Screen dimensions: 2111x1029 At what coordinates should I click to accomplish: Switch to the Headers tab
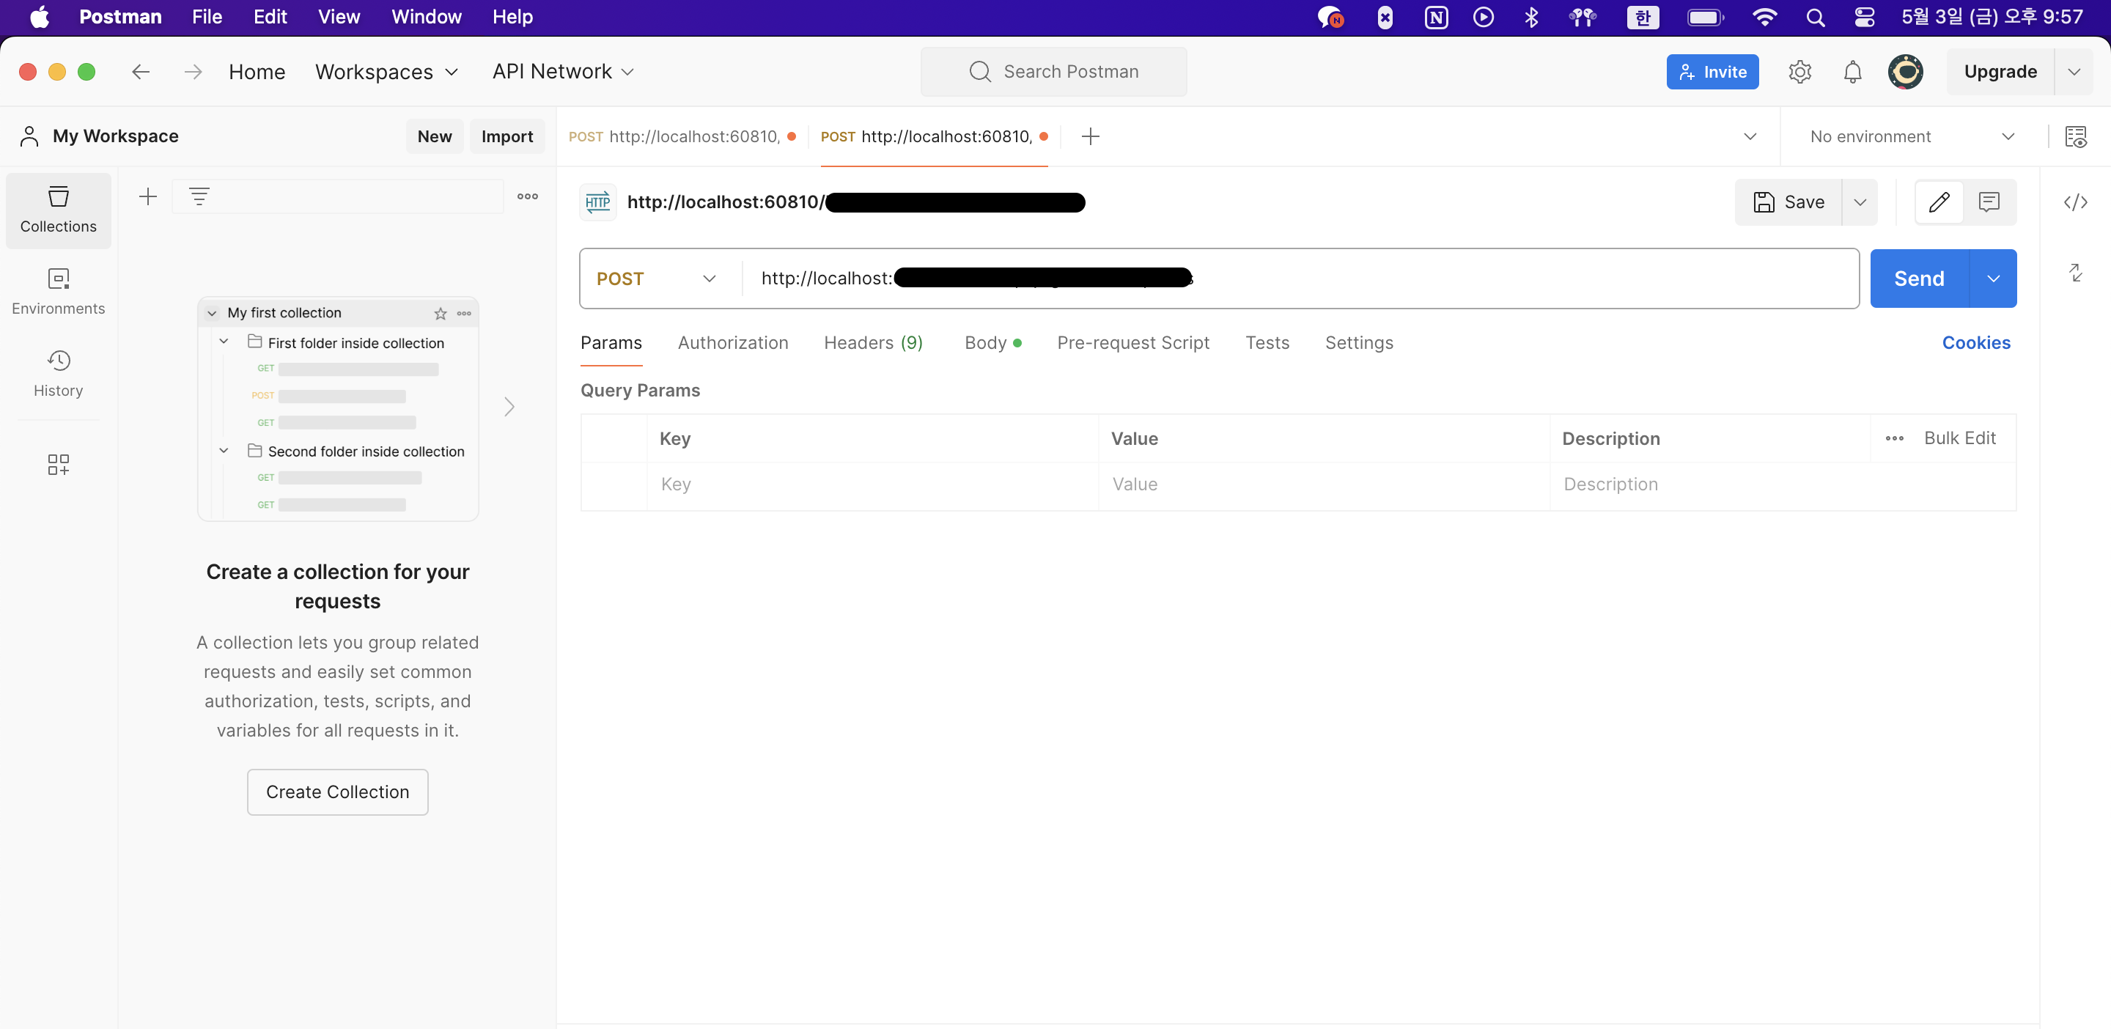tap(873, 343)
